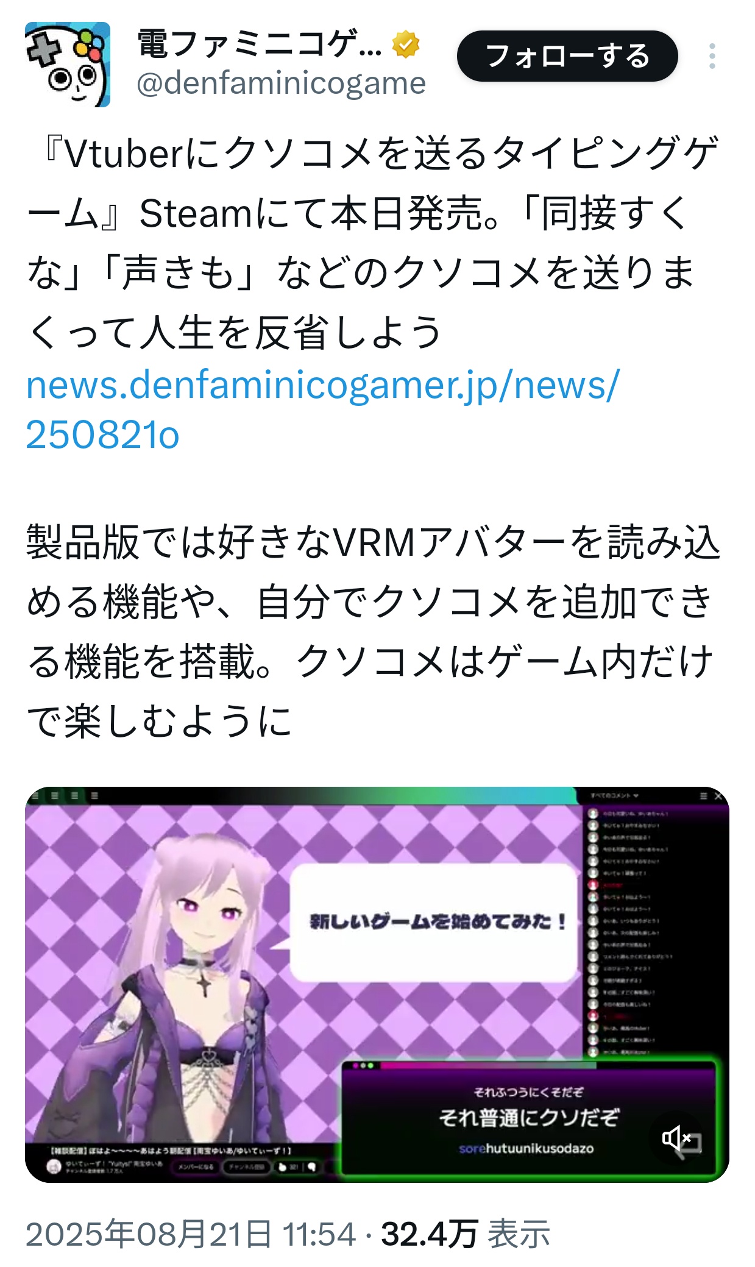
Task: Open the Denfaminicogamer profile avatar
Action: (x=68, y=65)
